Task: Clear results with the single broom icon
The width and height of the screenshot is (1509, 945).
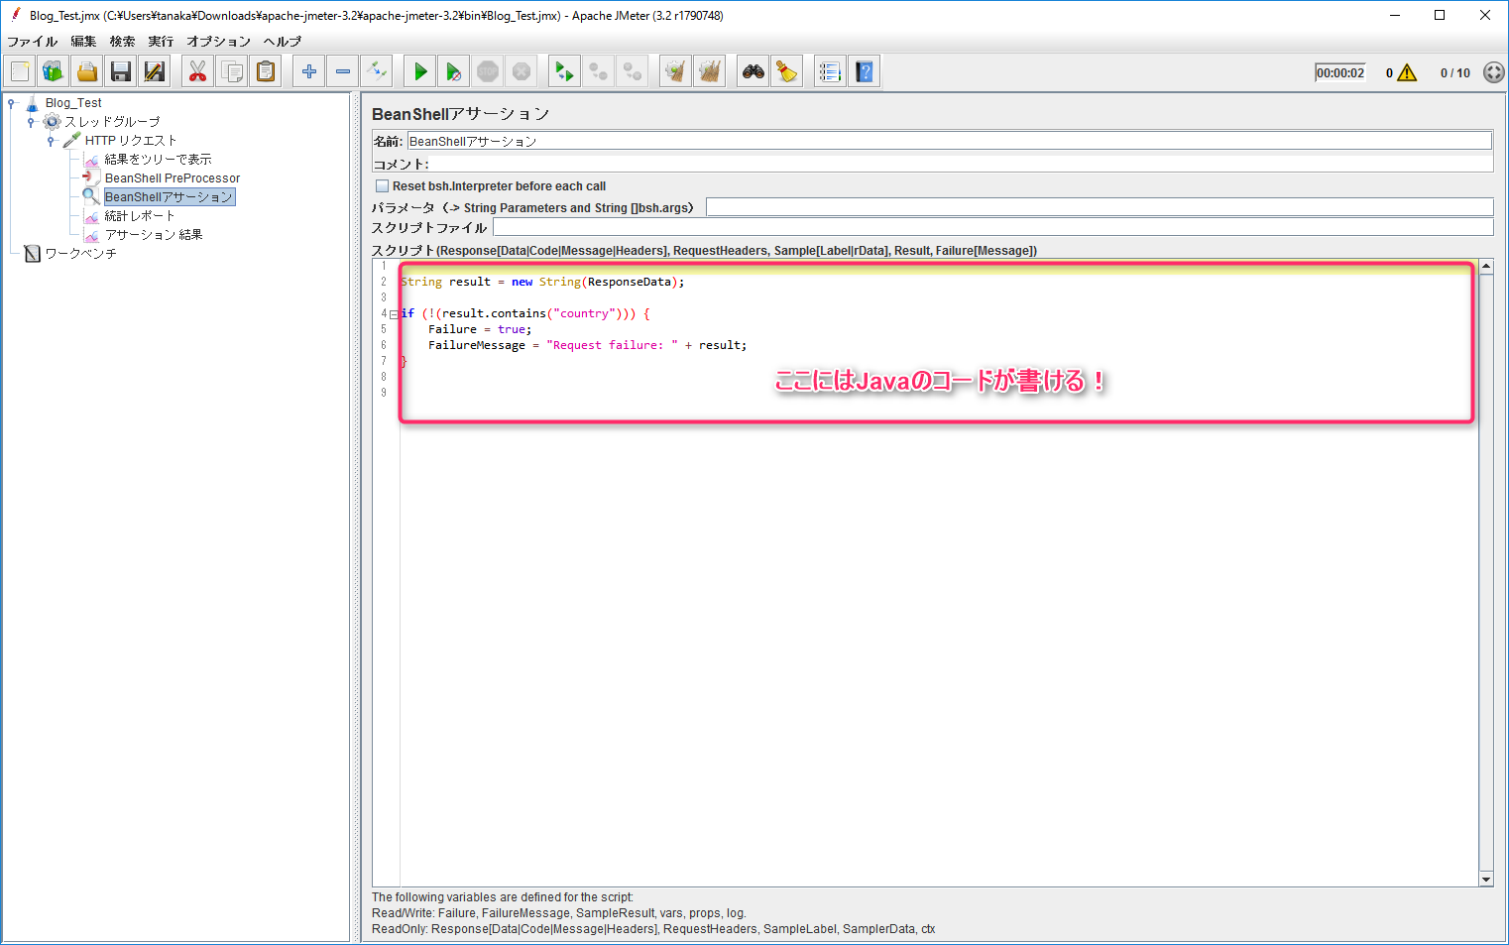Action: [675, 71]
